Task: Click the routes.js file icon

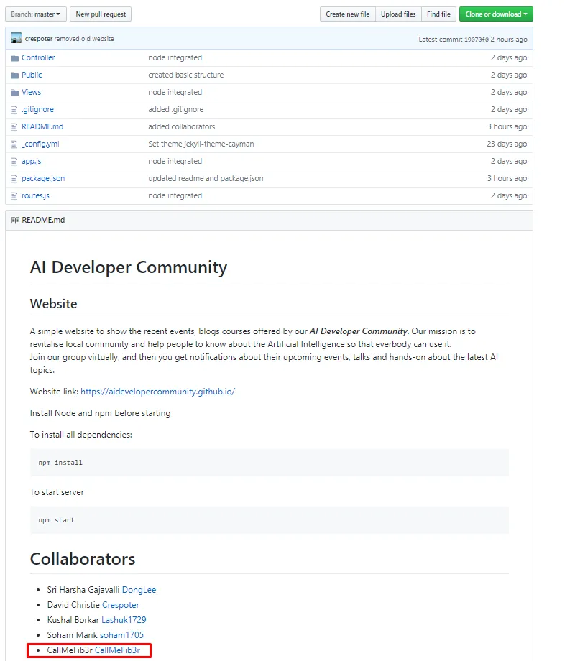Action: 14,196
